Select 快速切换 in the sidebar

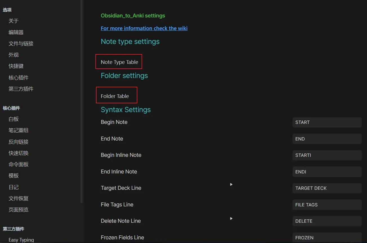tap(19, 153)
